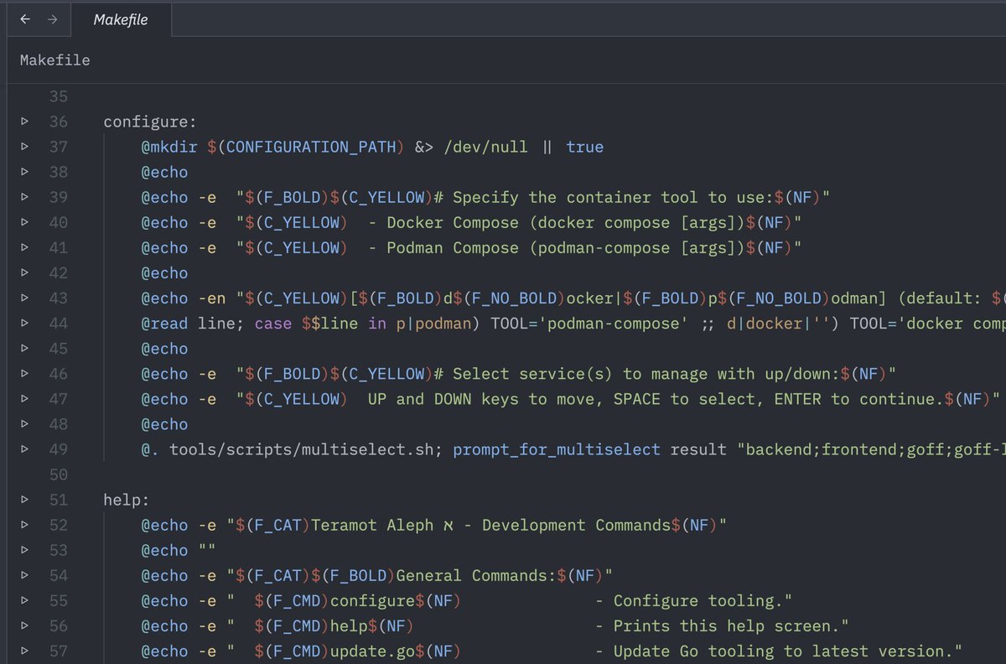Click the run triangle on line 37

(x=25, y=147)
